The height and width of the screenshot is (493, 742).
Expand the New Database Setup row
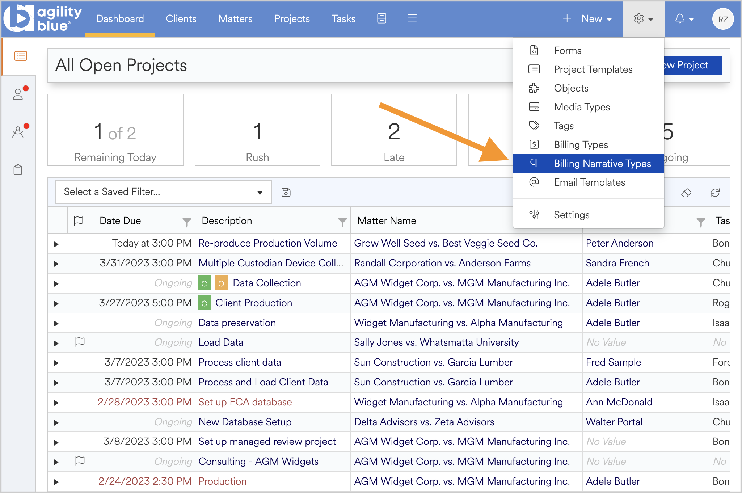[x=56, y=423]
